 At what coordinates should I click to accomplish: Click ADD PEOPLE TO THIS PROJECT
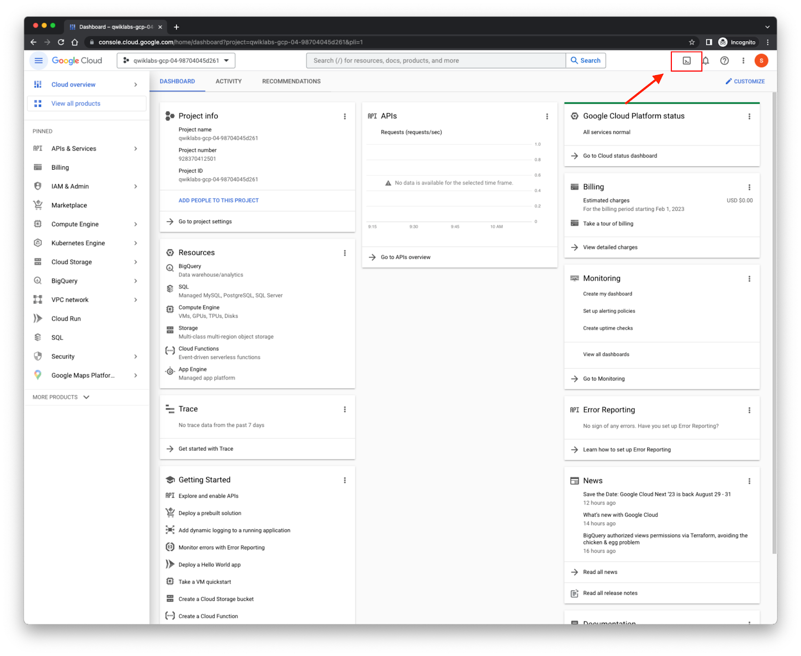pos(218,200)
